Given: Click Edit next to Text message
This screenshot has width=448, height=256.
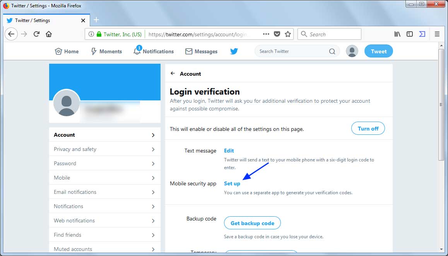Looking at the screenshot, I should [229, 151].
